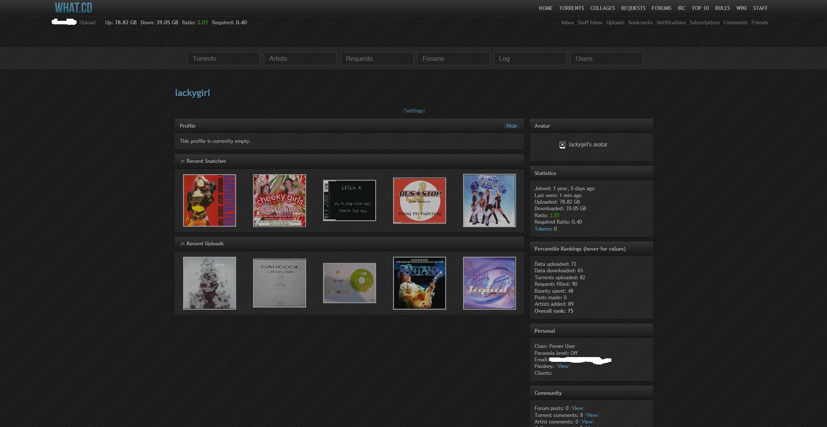Click the broken avatar image icon

click(562, 145)
